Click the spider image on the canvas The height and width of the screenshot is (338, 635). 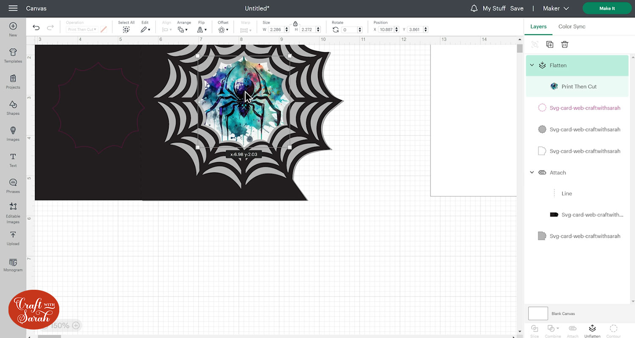coord(244,102)
